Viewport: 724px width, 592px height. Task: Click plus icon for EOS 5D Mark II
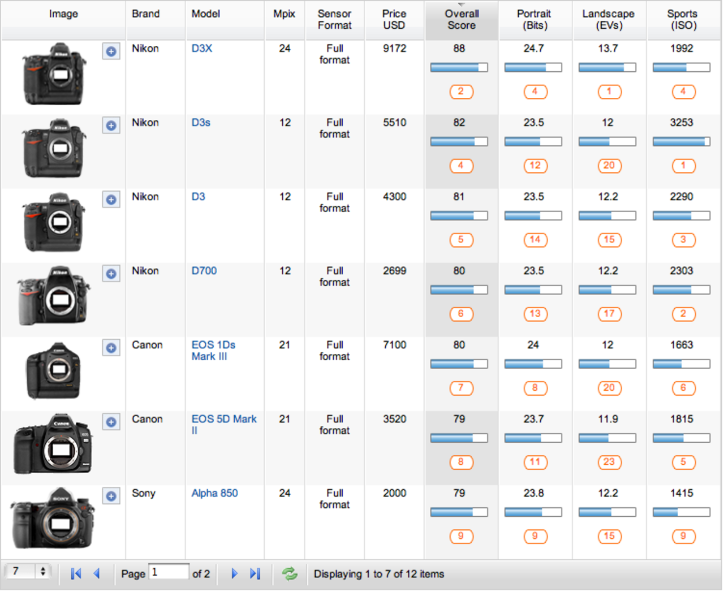tap(111, 422)
